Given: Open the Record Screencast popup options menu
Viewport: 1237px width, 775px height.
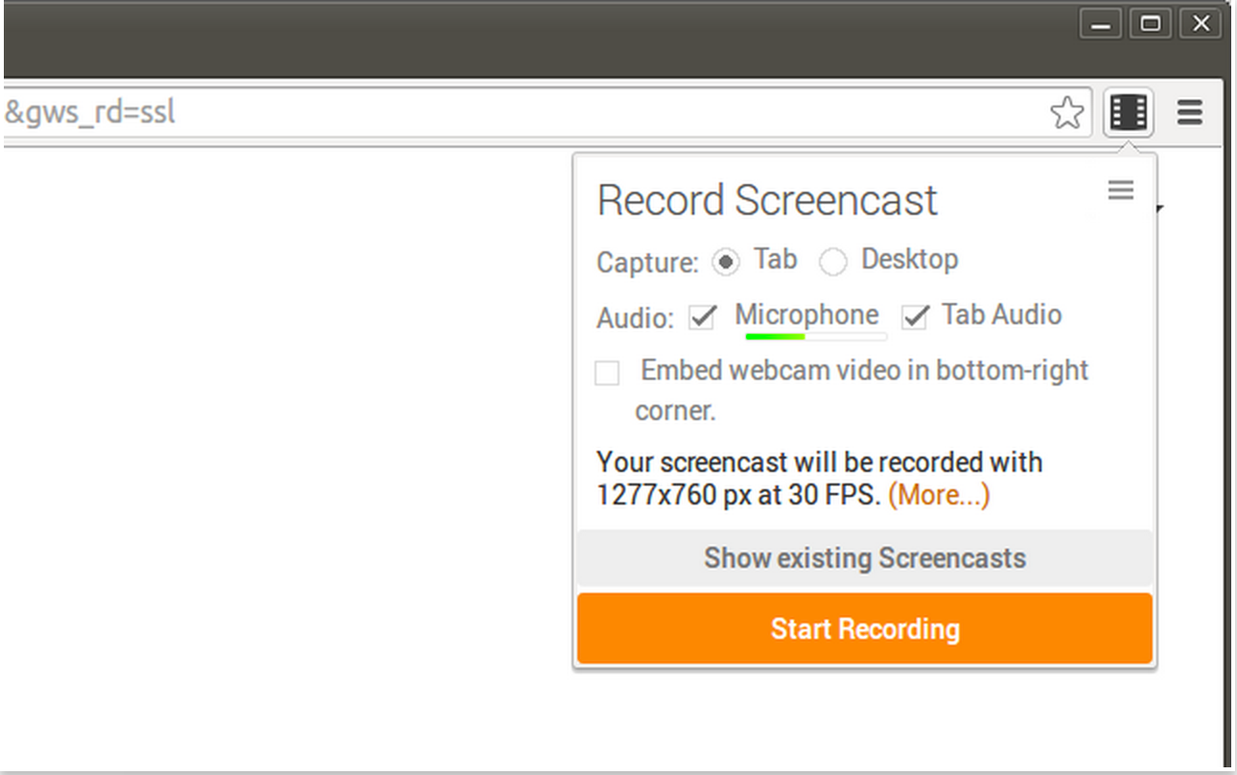Looking at the screenshot, I should 1120,190.
